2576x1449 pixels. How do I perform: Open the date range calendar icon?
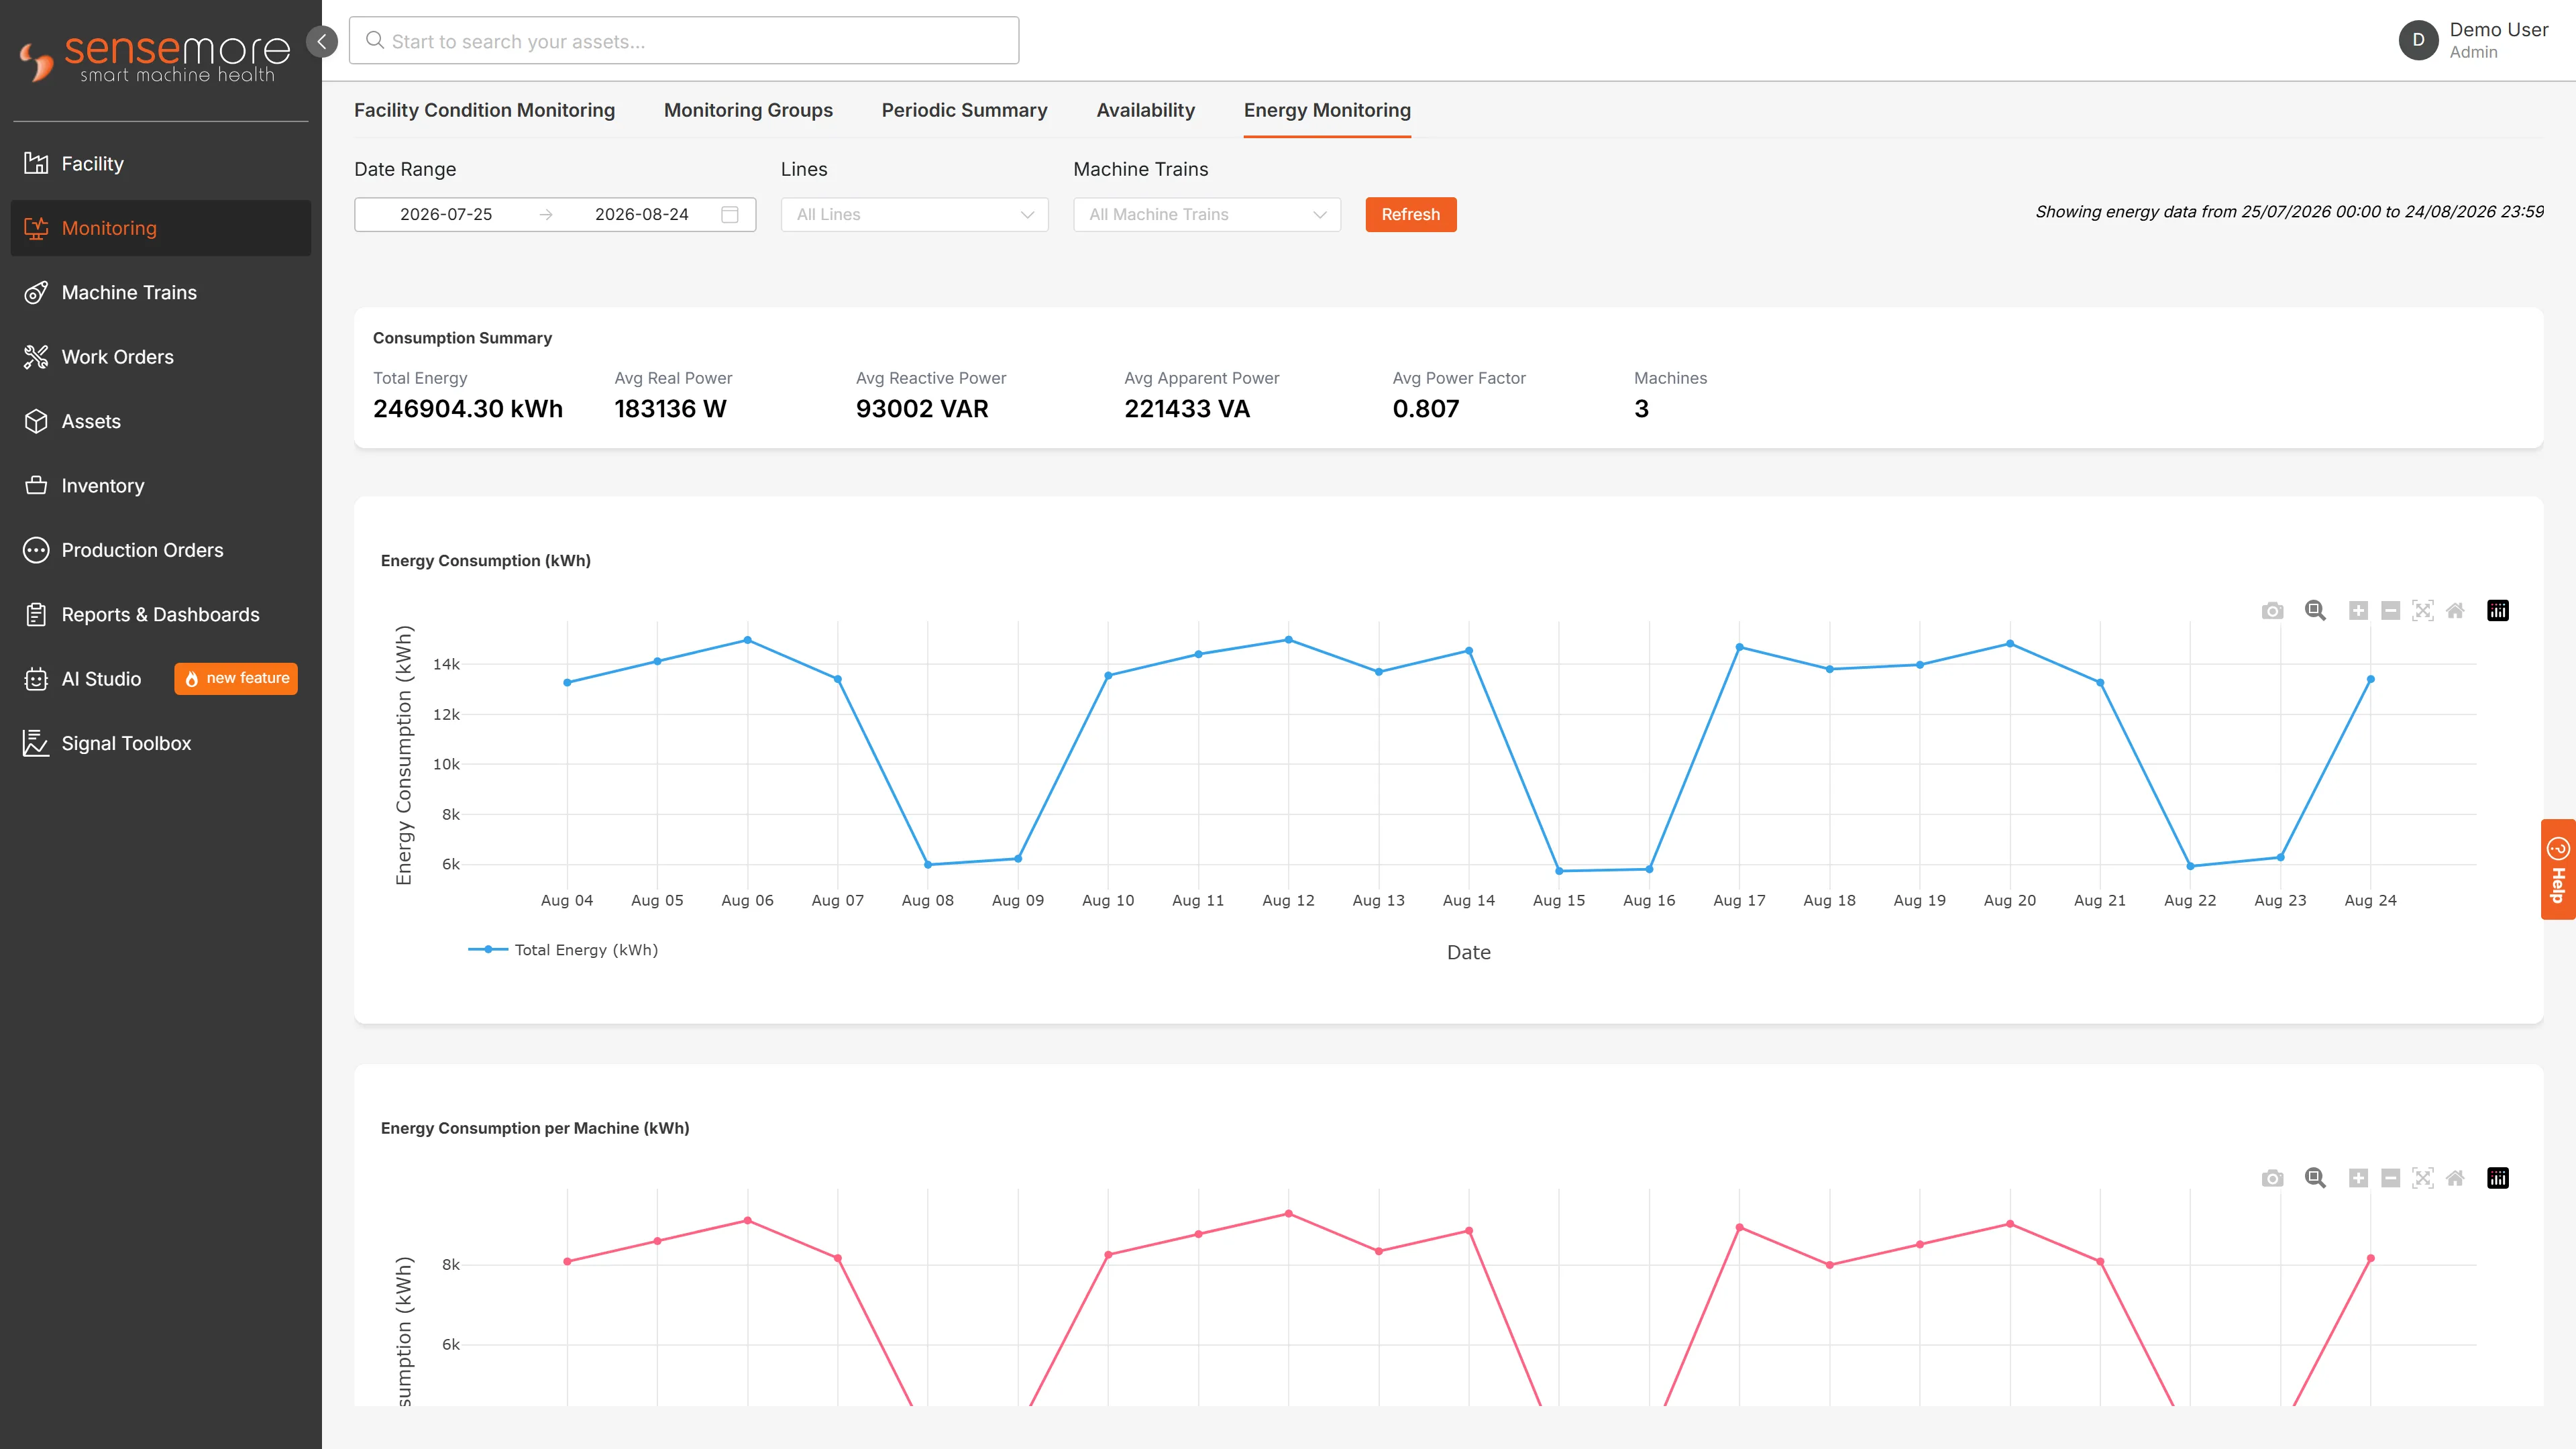730,214
